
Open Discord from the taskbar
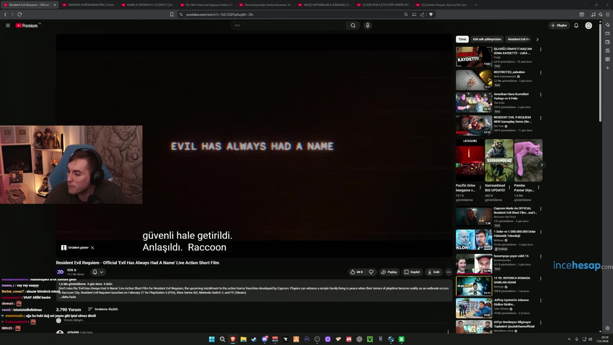264,339
